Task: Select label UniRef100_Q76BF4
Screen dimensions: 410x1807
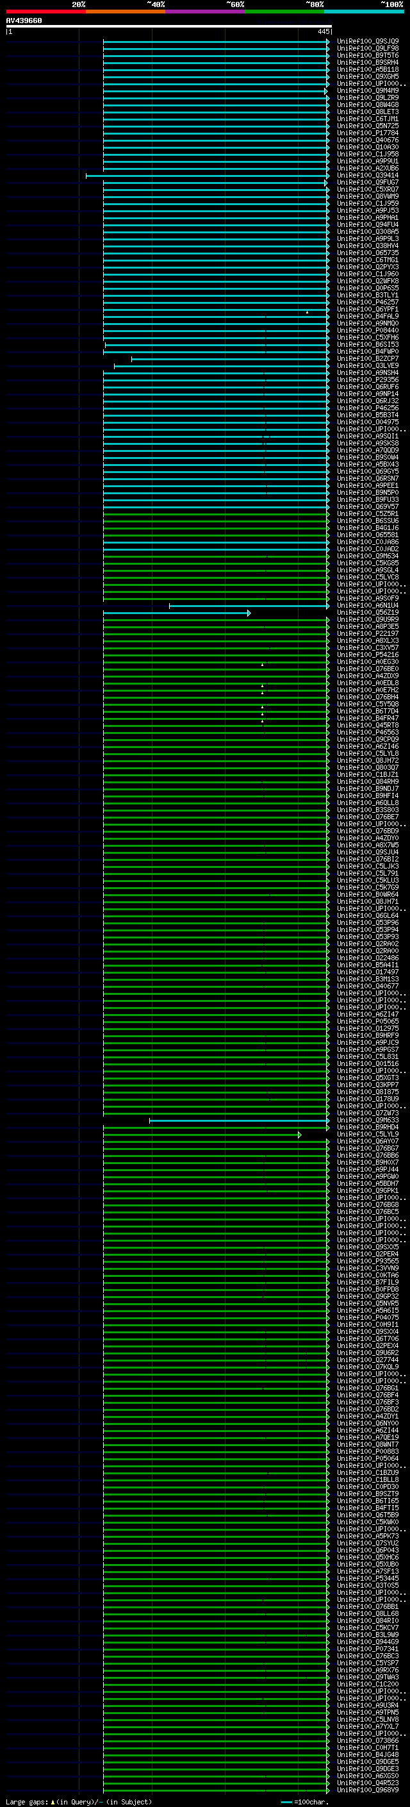Action: coord(368,1395)
